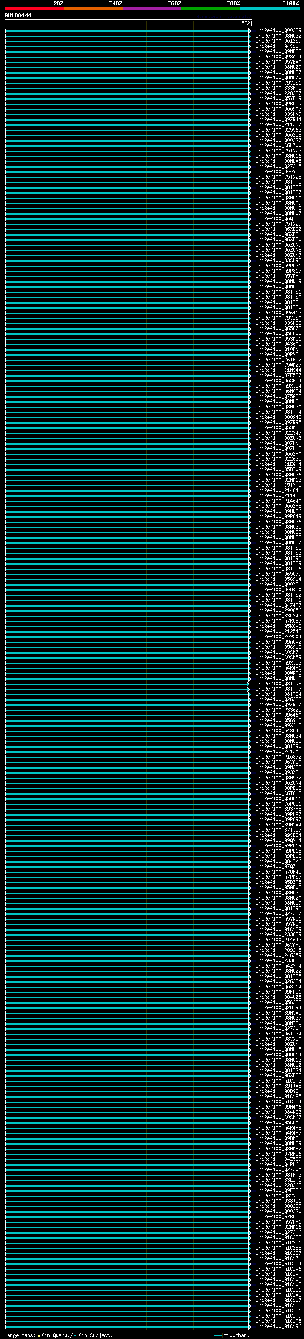This screenshot has width=304, height=1339.
Task: Select hit UniRef100_Q8MU32
Action: [x=278, y=36]
